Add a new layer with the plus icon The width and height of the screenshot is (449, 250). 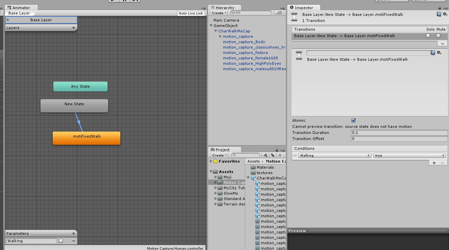click(74, 28)
